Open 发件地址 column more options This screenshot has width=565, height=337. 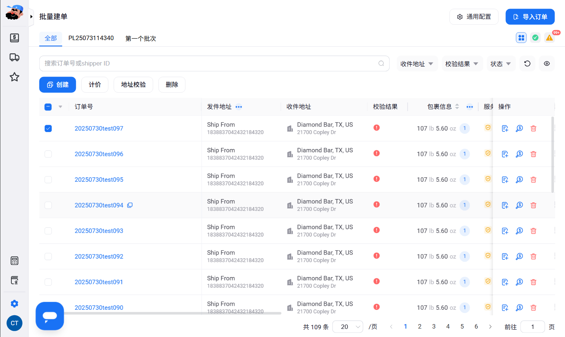239,107
